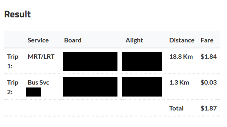Screen dimensions: 227x127
Task: Click the $0.03 fare value
Action: (209, 82)
